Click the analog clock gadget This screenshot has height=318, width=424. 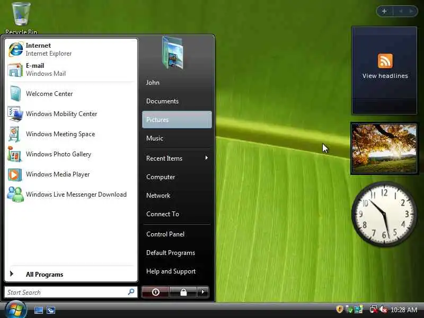(384, 214)
